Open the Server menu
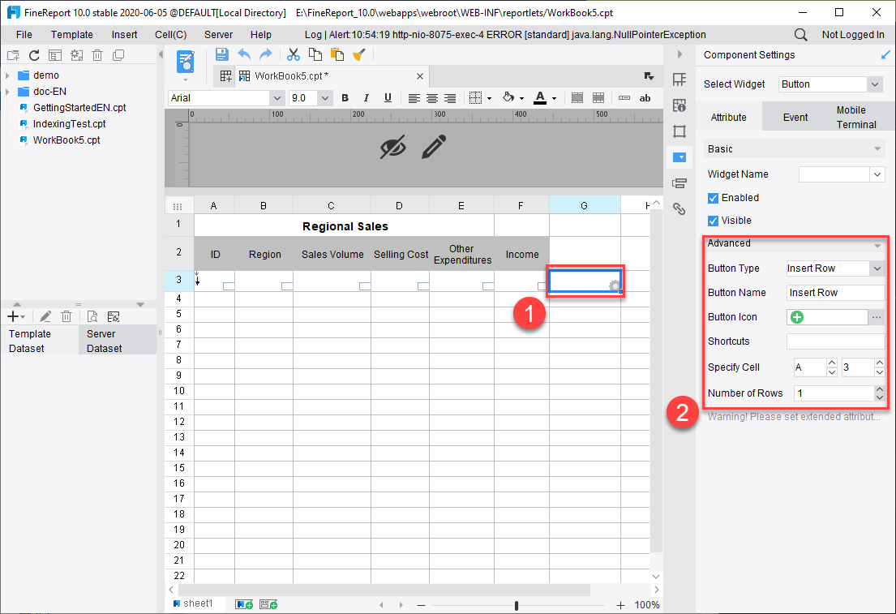The width and height of the screenshot is (896, 614). (219, 35)
